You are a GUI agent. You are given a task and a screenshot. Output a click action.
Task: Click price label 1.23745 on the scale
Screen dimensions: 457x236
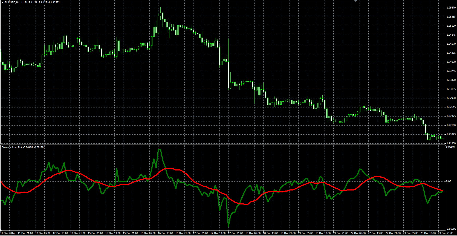click(451, 71)
